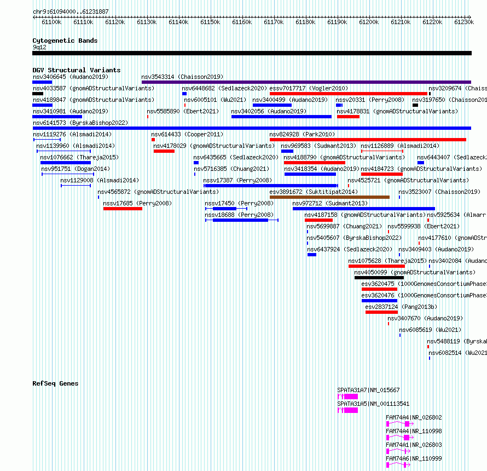This screenshot has height=471, width=487.
Task: Open nsv1075628 (Thareja2015) label
Action: 387,261
